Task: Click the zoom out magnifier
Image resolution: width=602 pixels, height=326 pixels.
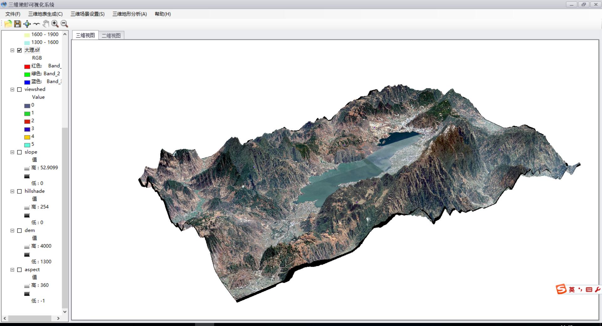Action: tap(64, 24)
